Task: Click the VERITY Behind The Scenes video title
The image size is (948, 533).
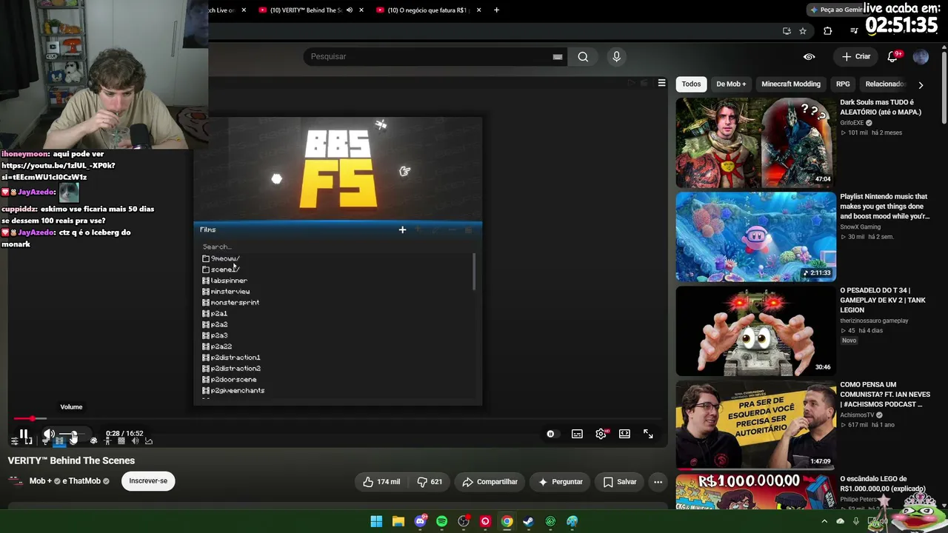Action: [71, 460]
